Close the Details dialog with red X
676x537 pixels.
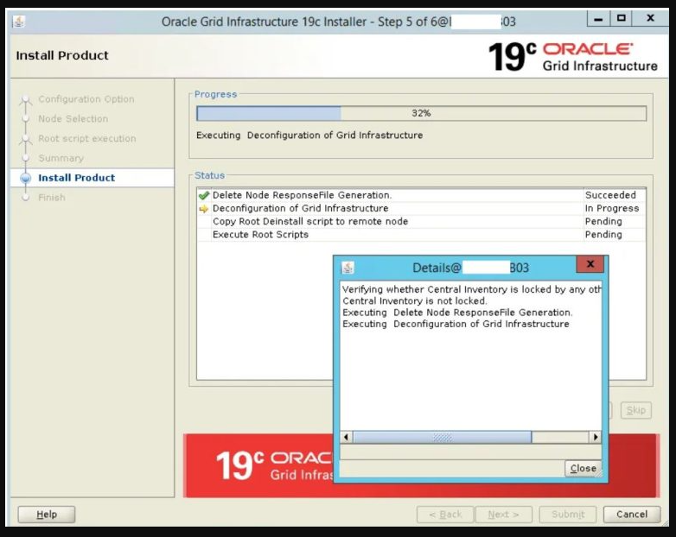point(590,264)
